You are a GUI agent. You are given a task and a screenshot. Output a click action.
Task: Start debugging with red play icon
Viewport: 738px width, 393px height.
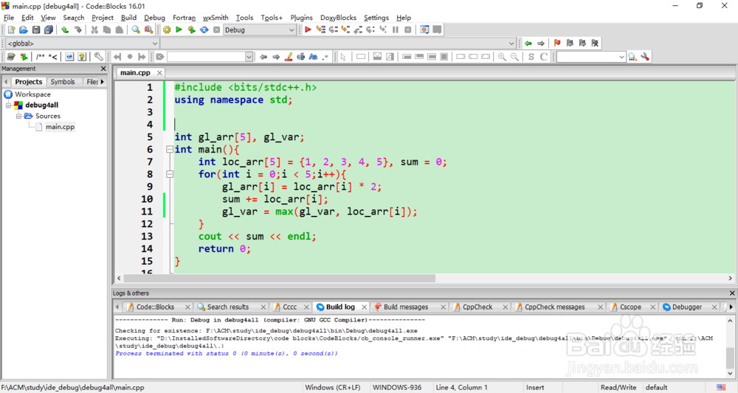(308, 29)
